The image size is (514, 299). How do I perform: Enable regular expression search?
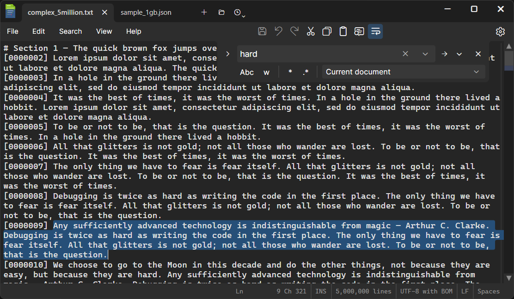[x=306, y=72]
